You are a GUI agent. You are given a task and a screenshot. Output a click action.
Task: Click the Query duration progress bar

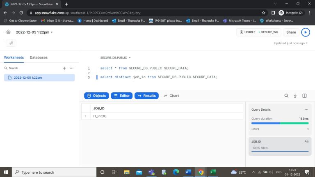(x=280, y=123)
